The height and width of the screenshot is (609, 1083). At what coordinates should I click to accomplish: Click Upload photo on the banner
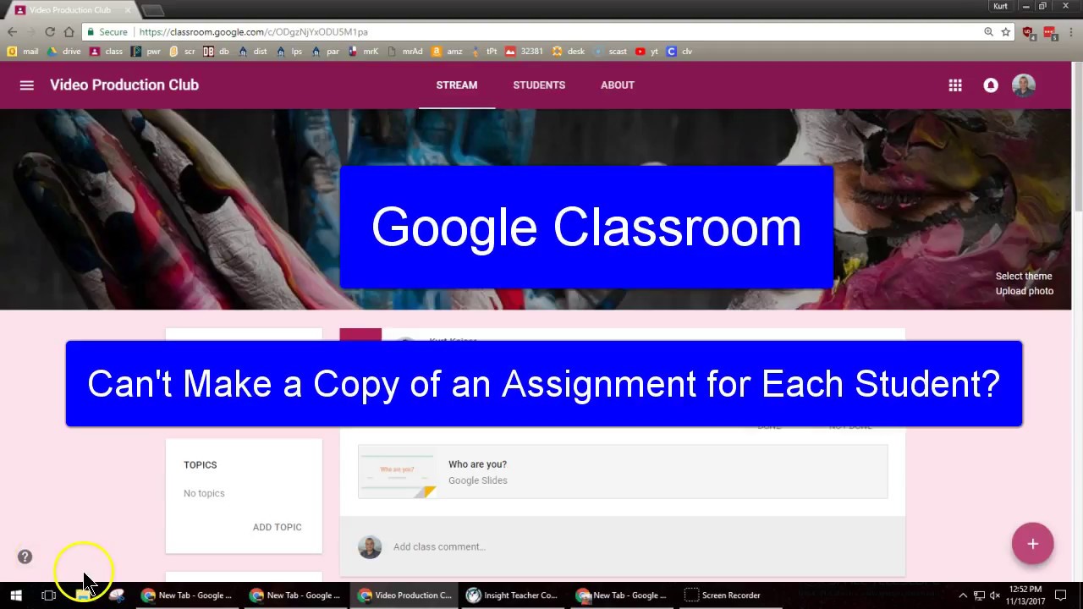1024,291
